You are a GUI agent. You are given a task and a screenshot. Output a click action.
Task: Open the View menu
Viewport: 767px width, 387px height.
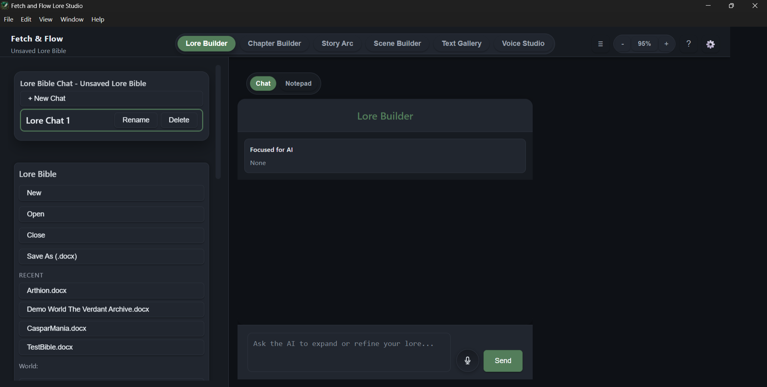pos(46,19)
